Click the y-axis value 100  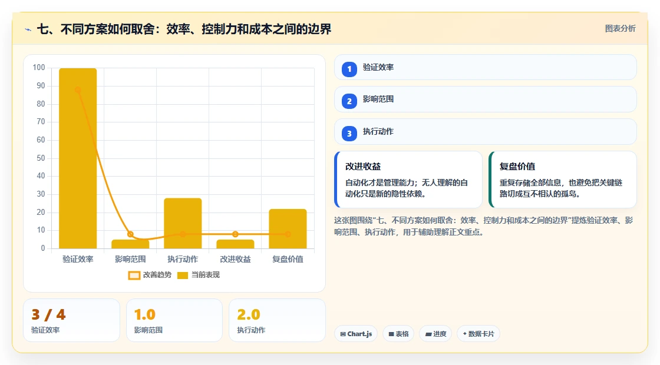[39, 68]
